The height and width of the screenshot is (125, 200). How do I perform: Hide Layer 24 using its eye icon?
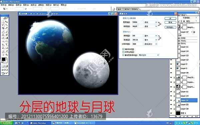(x=171, y=100)
